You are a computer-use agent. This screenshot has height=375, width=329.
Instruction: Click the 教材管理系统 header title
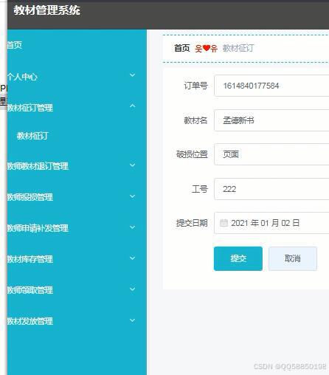pyautogui.click(x=46, y=10)
